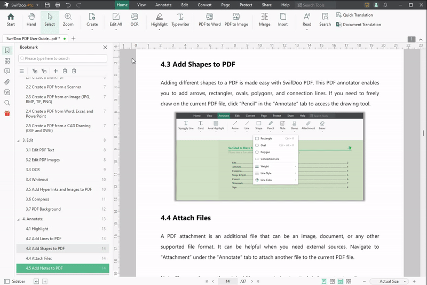
Task: Expand all bookmarks icon
Action: pyautogui.click(x=35, y=71)
